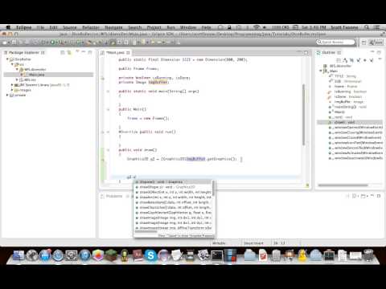The height and width of the screenshot is (289, 386).
Task: Open the macOS Spotlight search icon
Action: 367,27
